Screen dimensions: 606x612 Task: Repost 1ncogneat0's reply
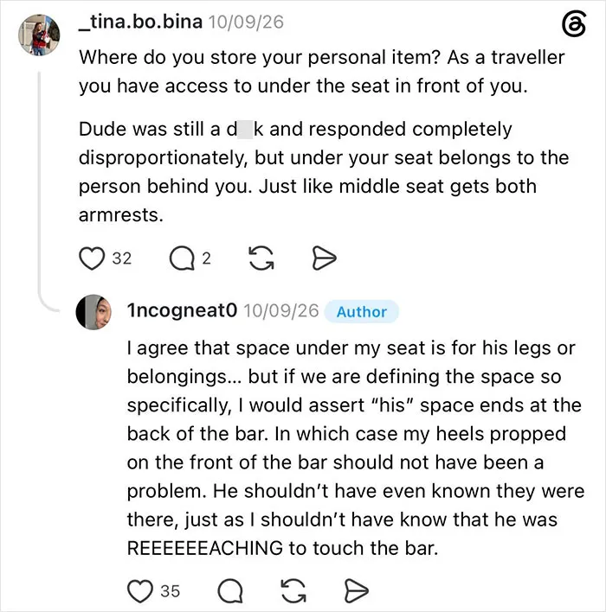pos(293,591)
